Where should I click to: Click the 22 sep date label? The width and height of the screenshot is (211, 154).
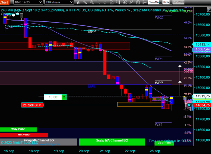[x=130, y=151]
